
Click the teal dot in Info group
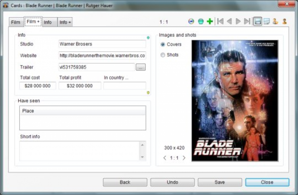point(148,38)
